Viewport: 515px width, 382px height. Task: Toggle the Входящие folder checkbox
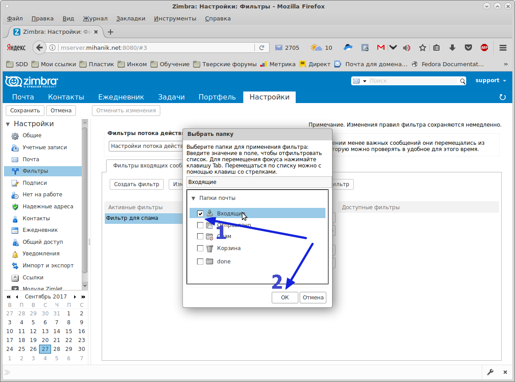[200, 214]
